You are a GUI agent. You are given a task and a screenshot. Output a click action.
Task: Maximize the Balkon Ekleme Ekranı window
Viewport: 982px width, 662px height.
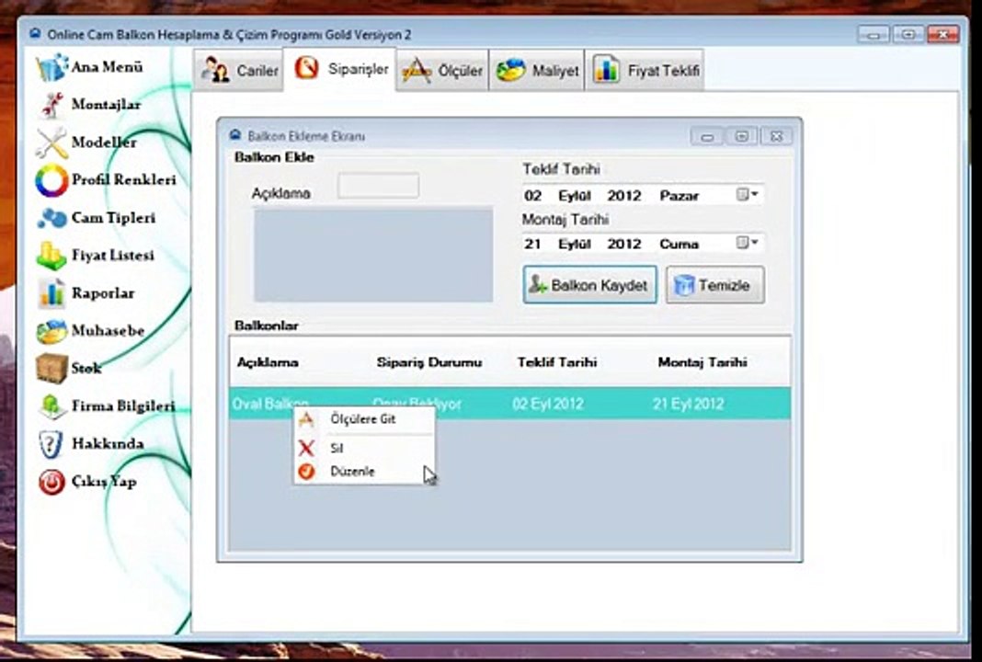coord(741,136)
